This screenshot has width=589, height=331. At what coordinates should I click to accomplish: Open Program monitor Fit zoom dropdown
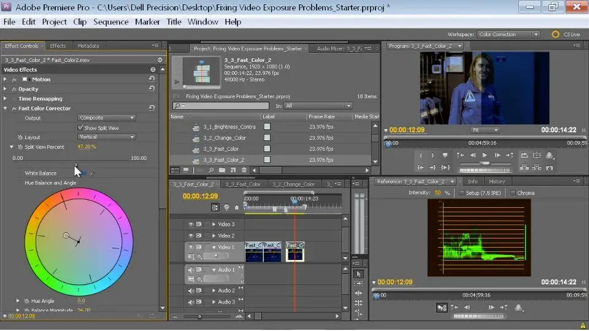[485, 130]
